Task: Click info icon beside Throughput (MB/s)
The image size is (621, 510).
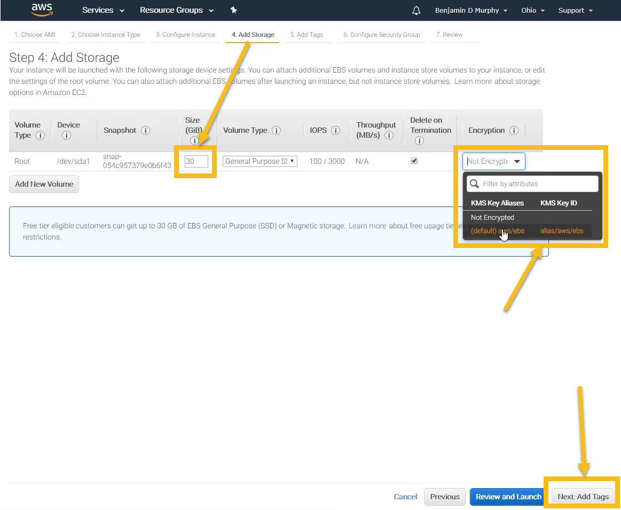Action: [389, 136]
